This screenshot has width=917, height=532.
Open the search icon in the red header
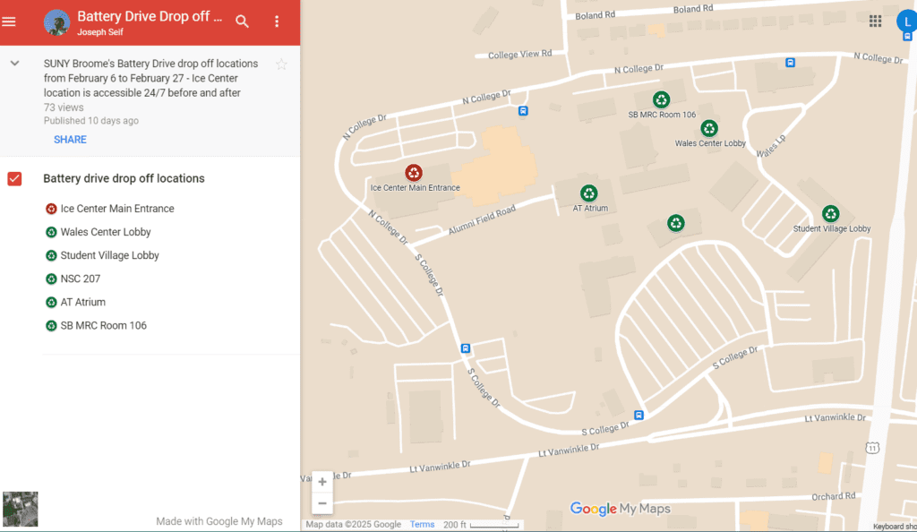tap(242, 20)
